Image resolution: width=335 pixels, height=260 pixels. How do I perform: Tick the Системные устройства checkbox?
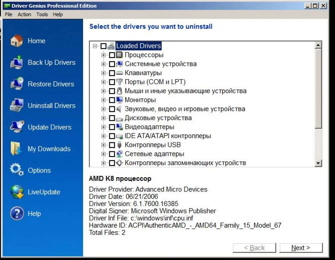pyautogui.click(x=112, y=64)
